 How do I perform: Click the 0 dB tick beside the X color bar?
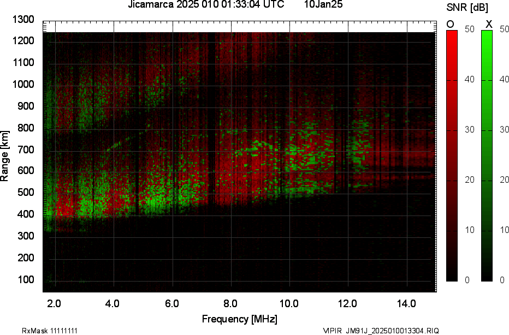coord(502,280)
